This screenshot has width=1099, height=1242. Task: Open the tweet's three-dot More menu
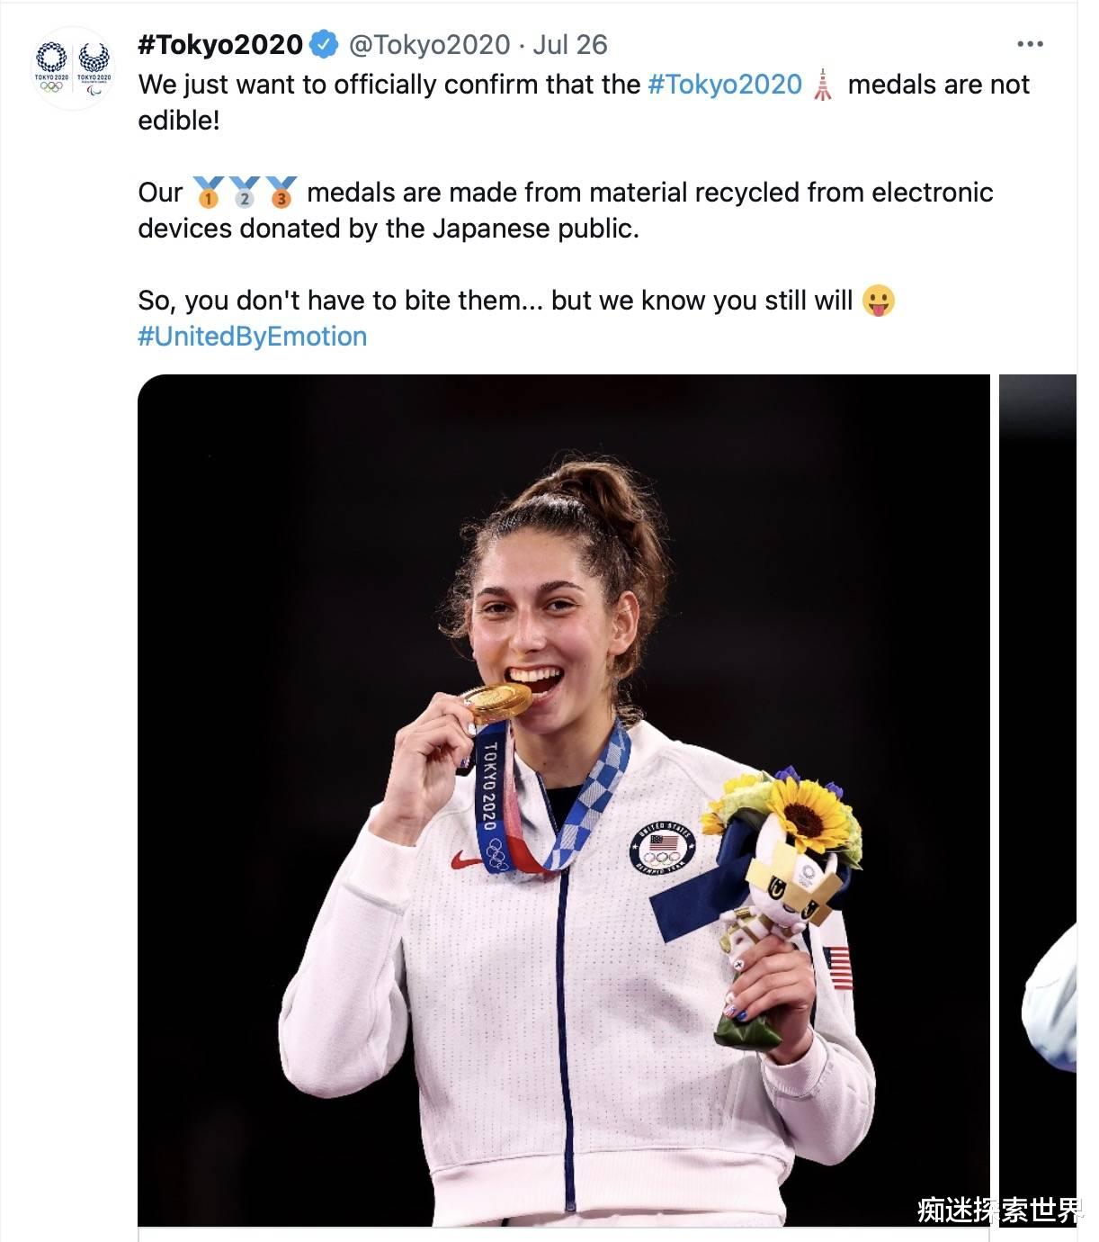click(1030, 44)
